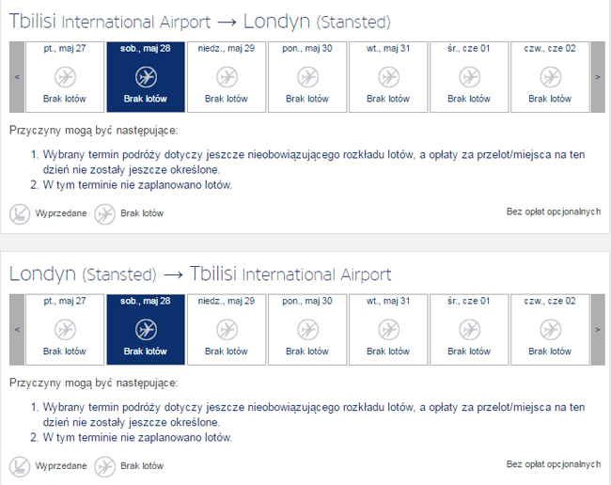The image size is (611, 485).
Task: Click 'Bez opłat opcjonalnych' in outbound section
Action: tap(553, 212)
